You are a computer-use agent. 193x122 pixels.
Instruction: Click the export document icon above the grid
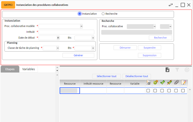[x=168, y=70]
